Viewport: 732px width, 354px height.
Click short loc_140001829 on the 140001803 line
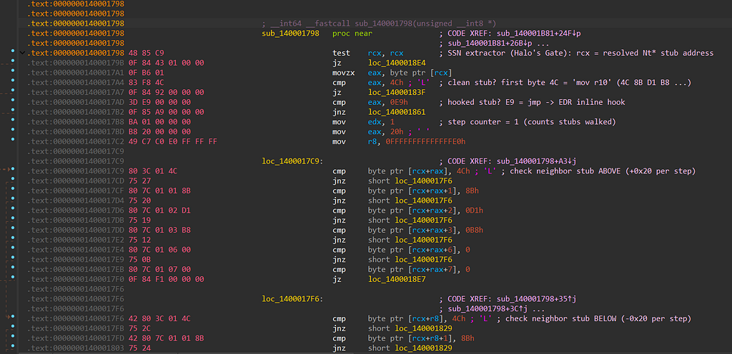coord(410,348)
